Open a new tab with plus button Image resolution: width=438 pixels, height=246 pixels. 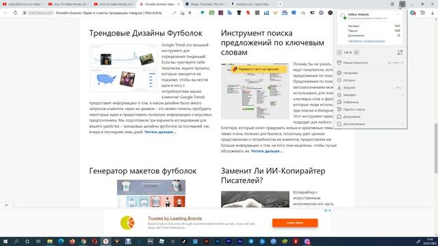point(280,4)
